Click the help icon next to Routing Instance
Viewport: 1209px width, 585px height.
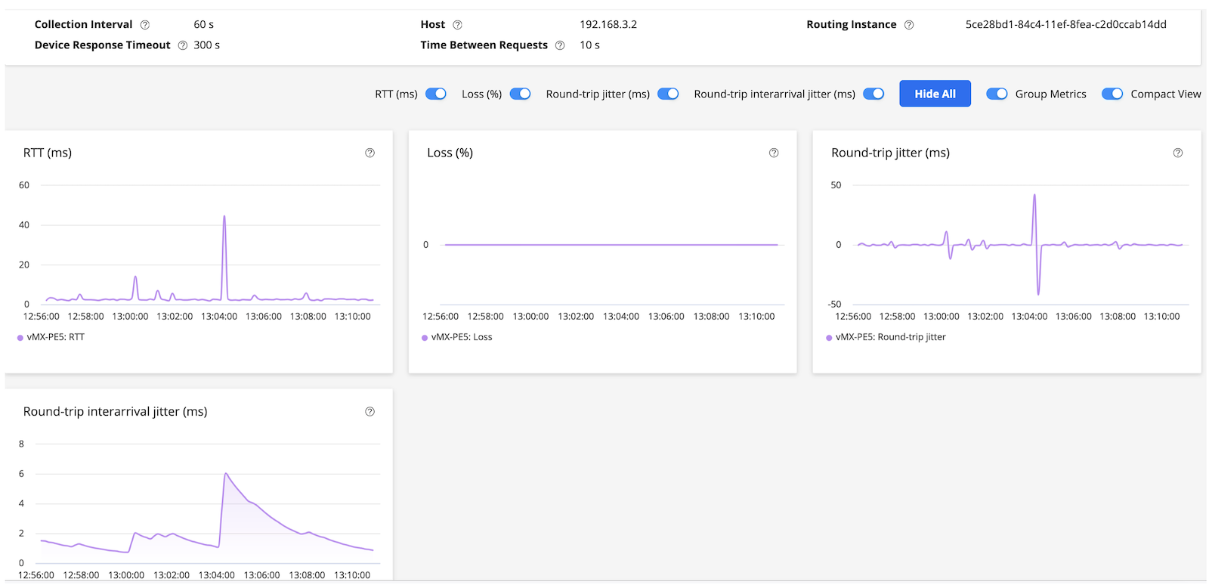909,25
